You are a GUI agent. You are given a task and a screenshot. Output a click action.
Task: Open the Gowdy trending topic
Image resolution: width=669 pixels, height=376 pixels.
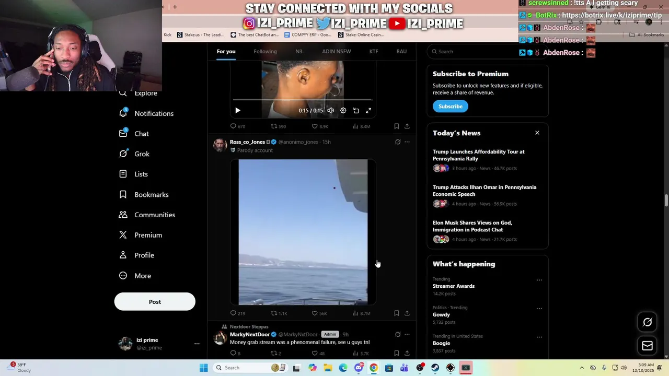[x=441, y=315]
